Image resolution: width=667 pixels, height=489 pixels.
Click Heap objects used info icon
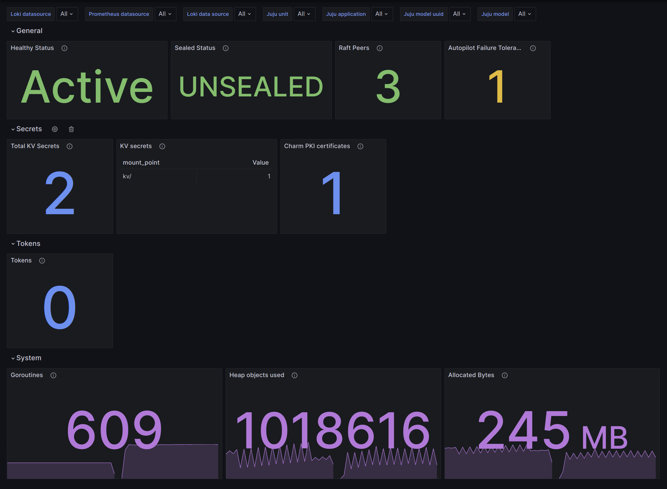click(x=295, y=375)
